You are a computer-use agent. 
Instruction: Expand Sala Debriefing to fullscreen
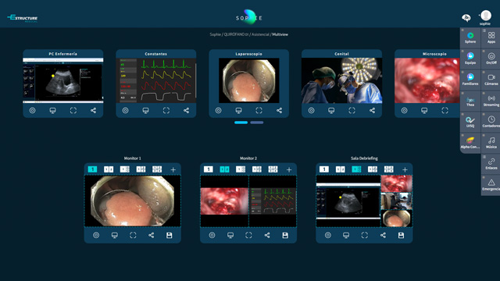pos(365,235)
